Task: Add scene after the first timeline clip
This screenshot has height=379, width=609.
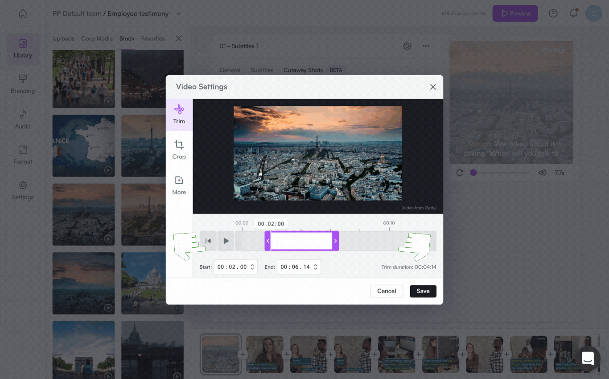Action: click(243, 355)
